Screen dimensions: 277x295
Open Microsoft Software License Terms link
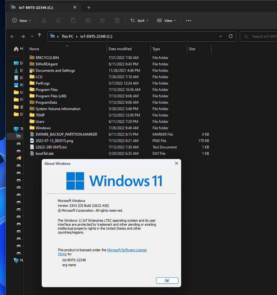point(127,250)
